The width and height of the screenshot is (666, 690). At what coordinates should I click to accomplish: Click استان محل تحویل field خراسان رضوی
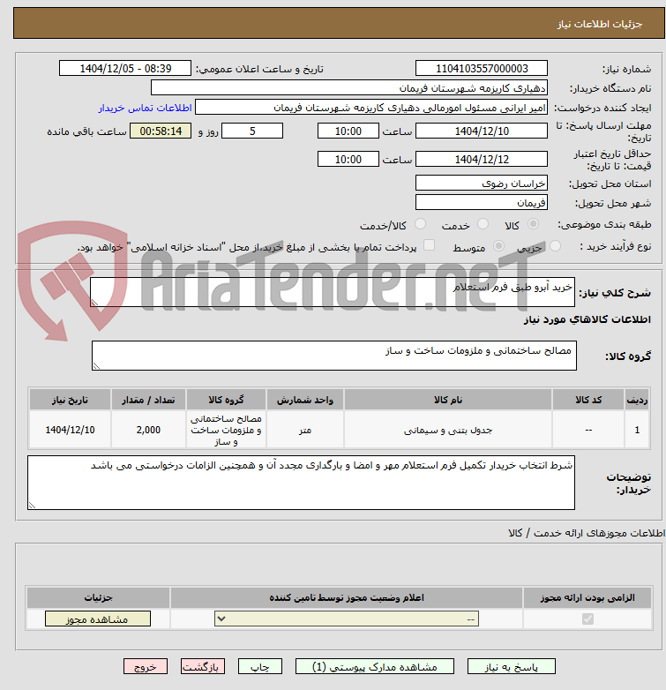pos(482,183)
